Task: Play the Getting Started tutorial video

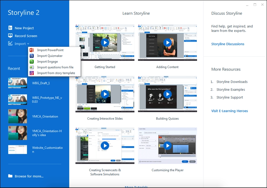Action: (x=105, y=43)
